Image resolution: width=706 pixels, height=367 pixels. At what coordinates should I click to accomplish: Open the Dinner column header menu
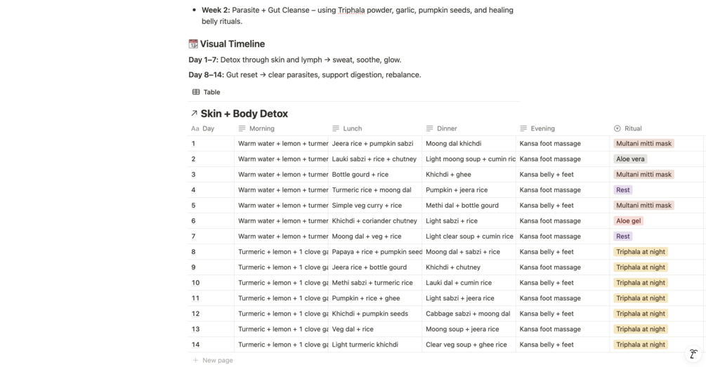(447, 129)
